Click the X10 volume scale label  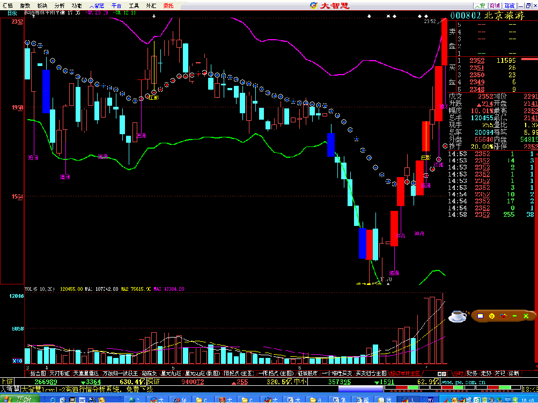(18, 361)
